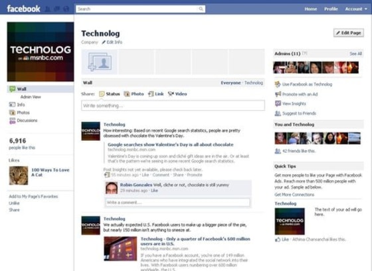The width and height of the screenshot is (372, 271).
Task: Click the add photo placeholder icon
Action: (100, 62)
